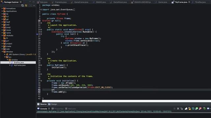Unfold the collapsed import block on line 3
Viewport: 211px width, 118px height.
(41, 10)
